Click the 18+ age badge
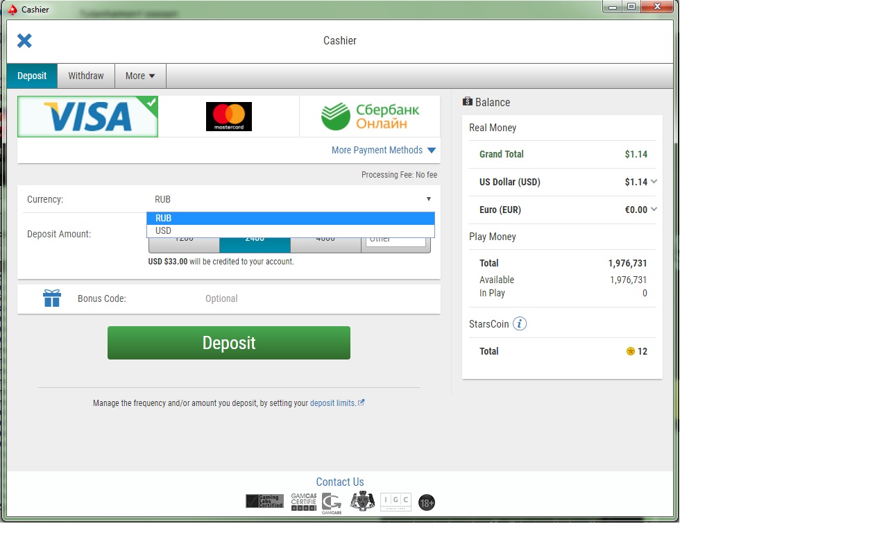 coord(427,502)
